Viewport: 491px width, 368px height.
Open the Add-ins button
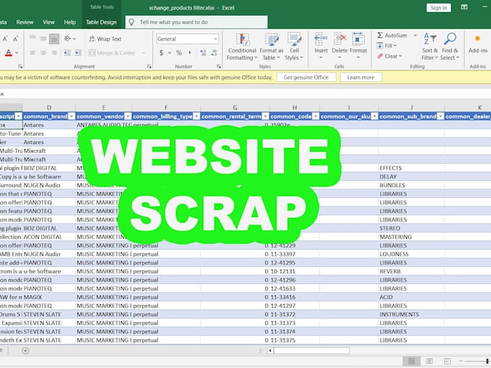[478, 44]
